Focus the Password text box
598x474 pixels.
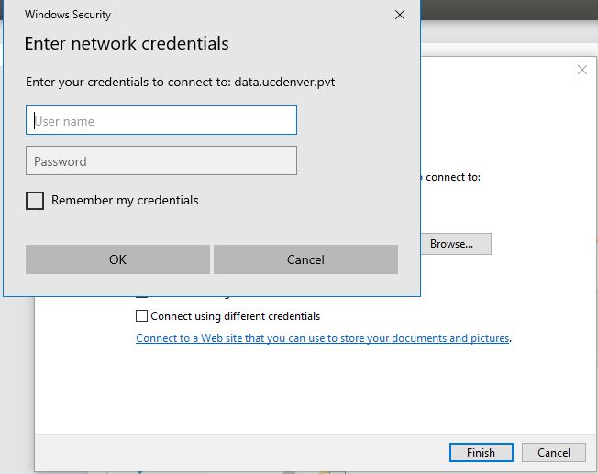pyautogui.click(x=161, y=161)
